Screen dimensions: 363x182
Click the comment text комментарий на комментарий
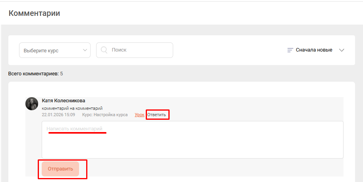tap(72, 108)
